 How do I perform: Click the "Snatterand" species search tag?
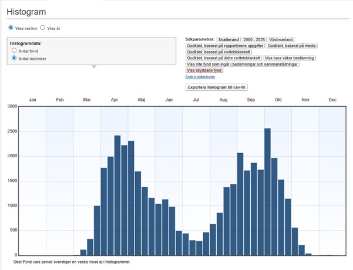tap(230, 39)
